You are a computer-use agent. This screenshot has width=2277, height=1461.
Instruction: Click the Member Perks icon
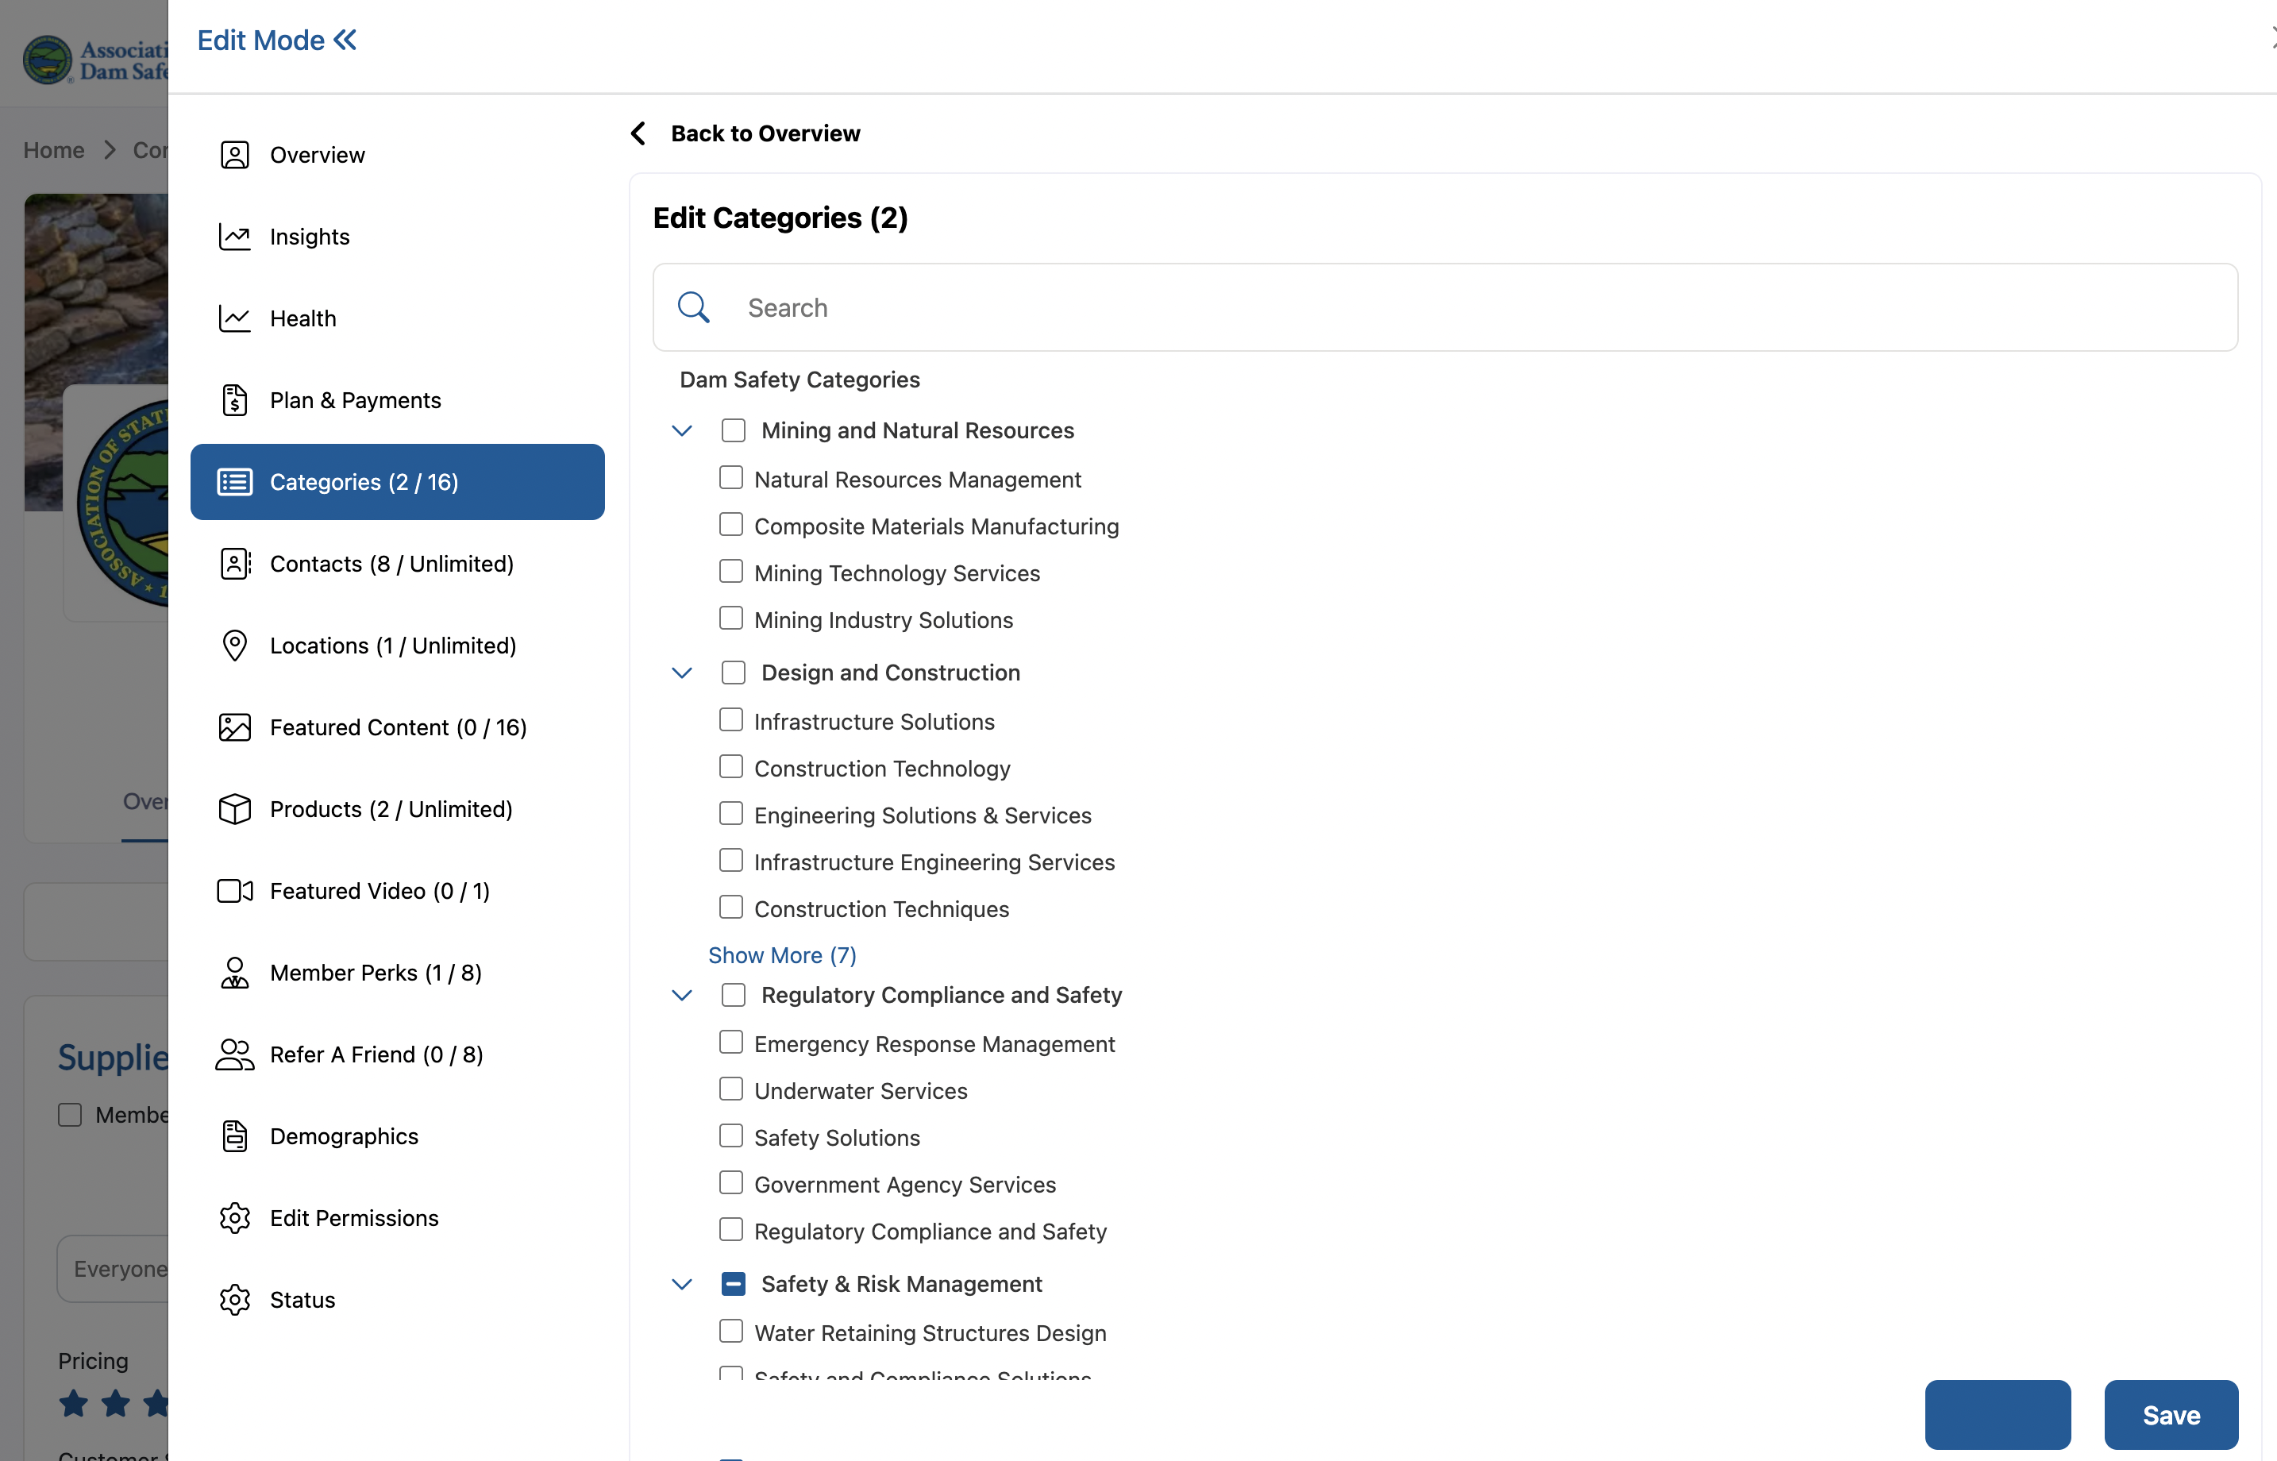click(234, 973)
